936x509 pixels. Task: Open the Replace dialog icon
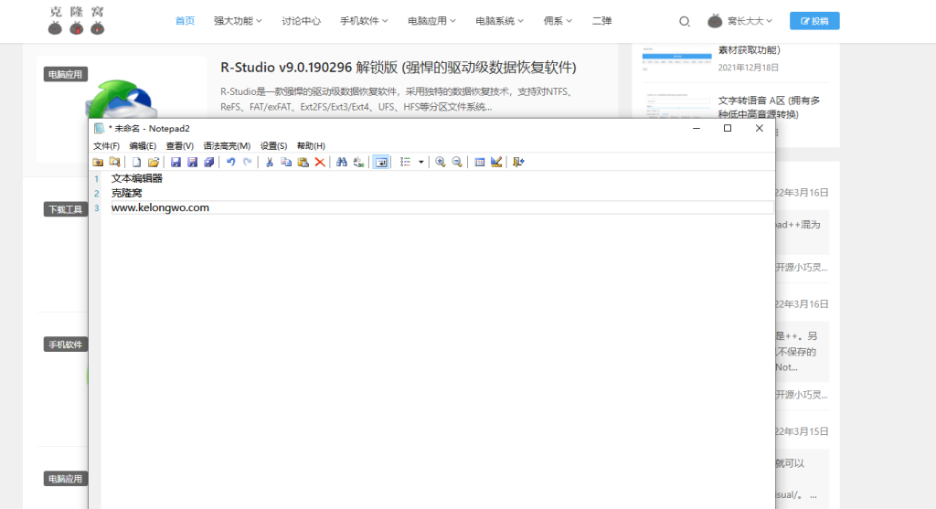[358, 163]
